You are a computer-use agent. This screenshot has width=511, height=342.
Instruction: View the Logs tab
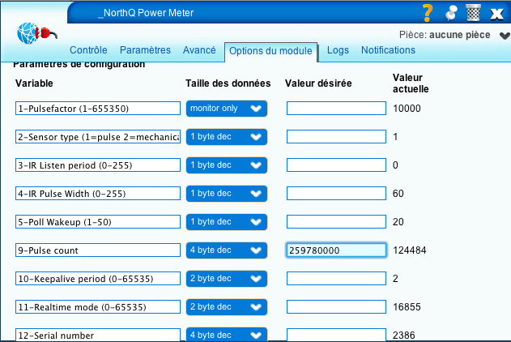338,50
